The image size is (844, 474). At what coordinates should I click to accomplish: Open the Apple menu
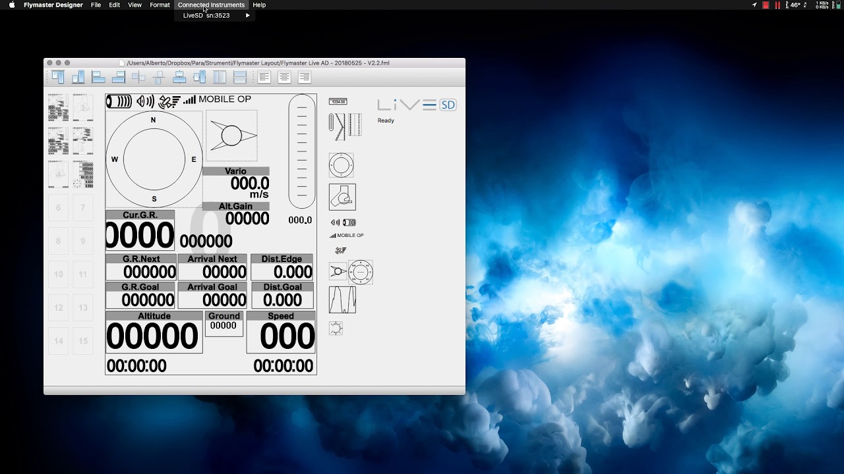click(12, 5)
